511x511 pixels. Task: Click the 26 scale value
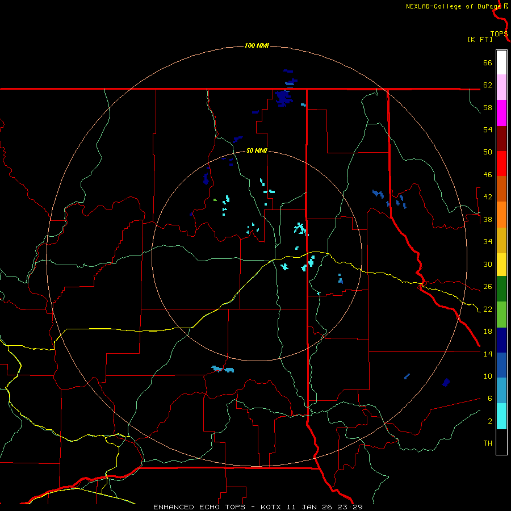point(488,287)
